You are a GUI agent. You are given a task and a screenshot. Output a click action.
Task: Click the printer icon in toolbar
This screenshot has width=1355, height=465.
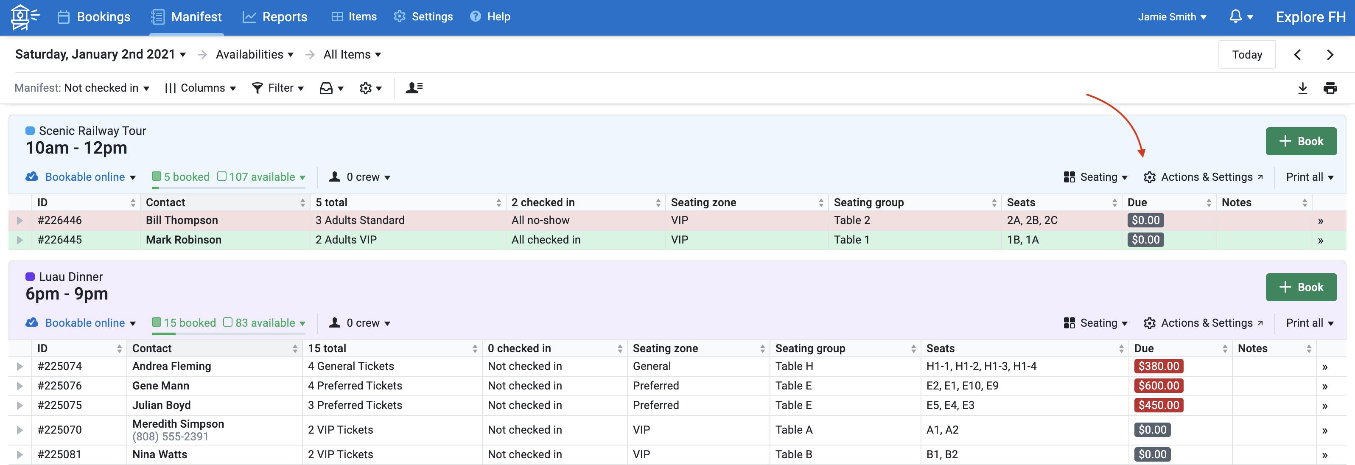[x=1330, y=88]
